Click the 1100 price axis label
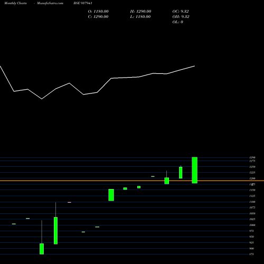This screenshot has height=264, width=264. coord(252,202)
